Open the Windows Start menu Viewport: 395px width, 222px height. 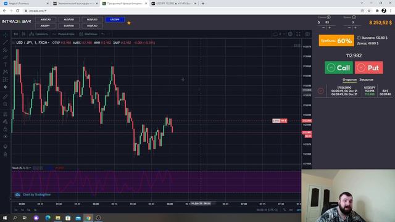pyautogui.click(x=5, y=218)
